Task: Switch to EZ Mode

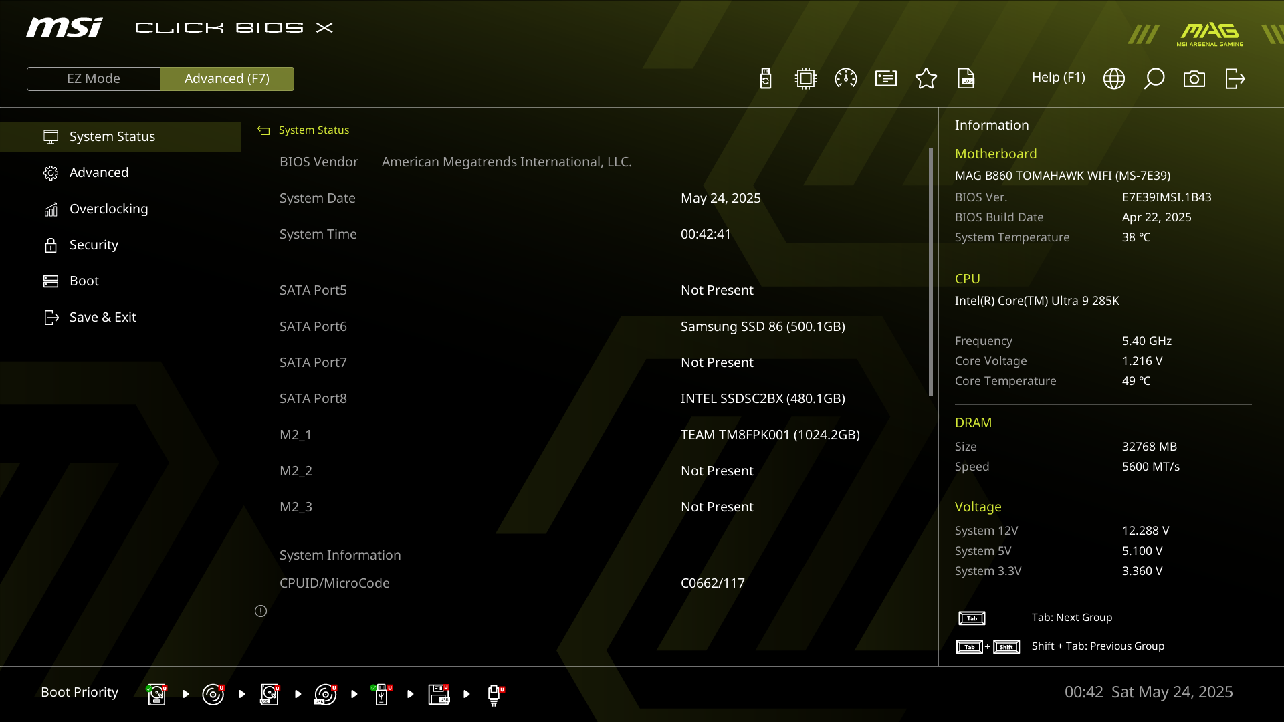Action: click(94, 78)
